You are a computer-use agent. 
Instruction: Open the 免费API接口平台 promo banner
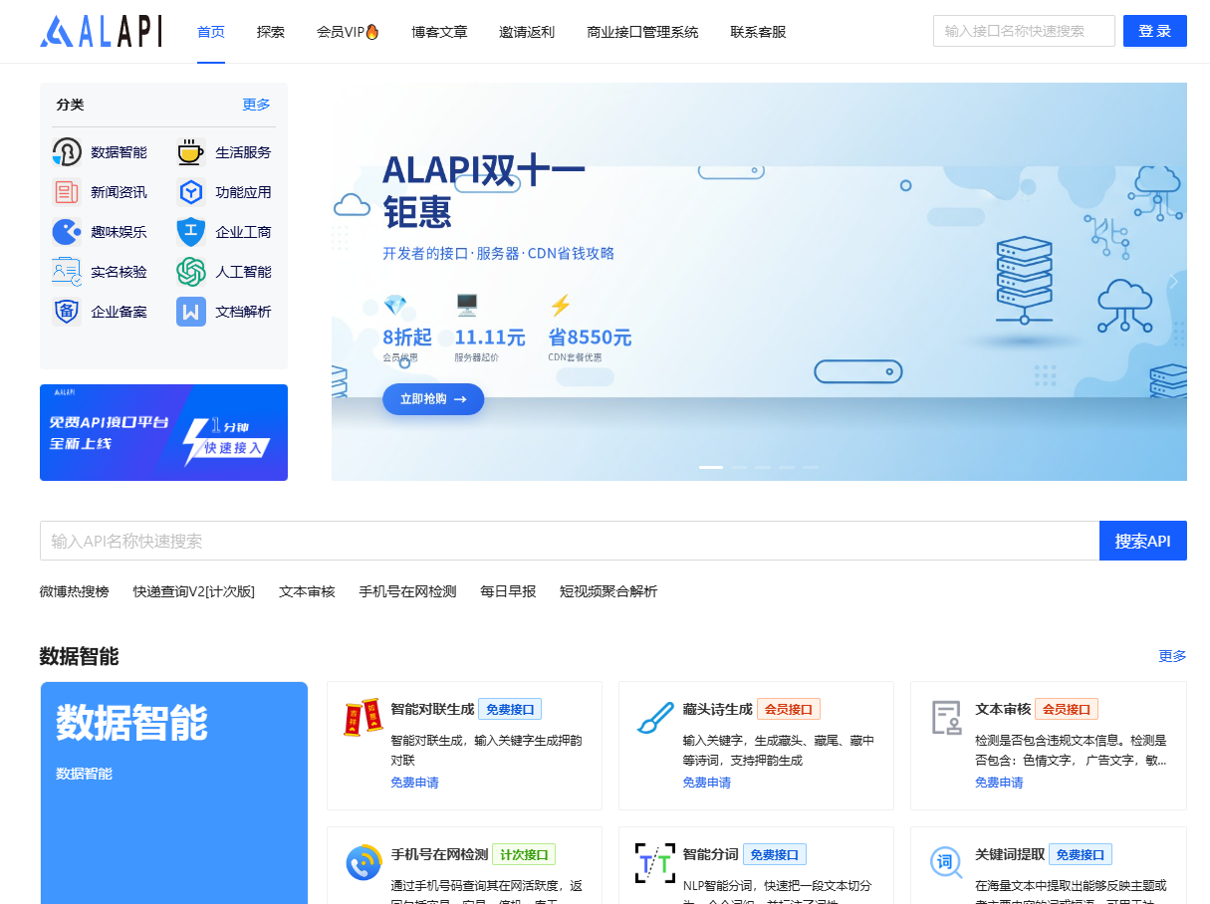pyautogui.click(x=163, y=432)
